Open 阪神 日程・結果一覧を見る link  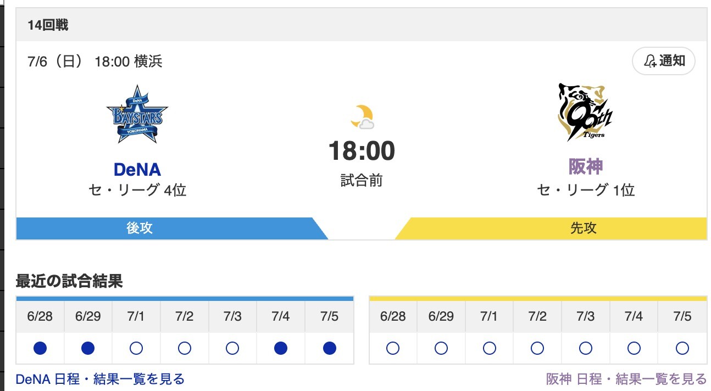point(626,379)
